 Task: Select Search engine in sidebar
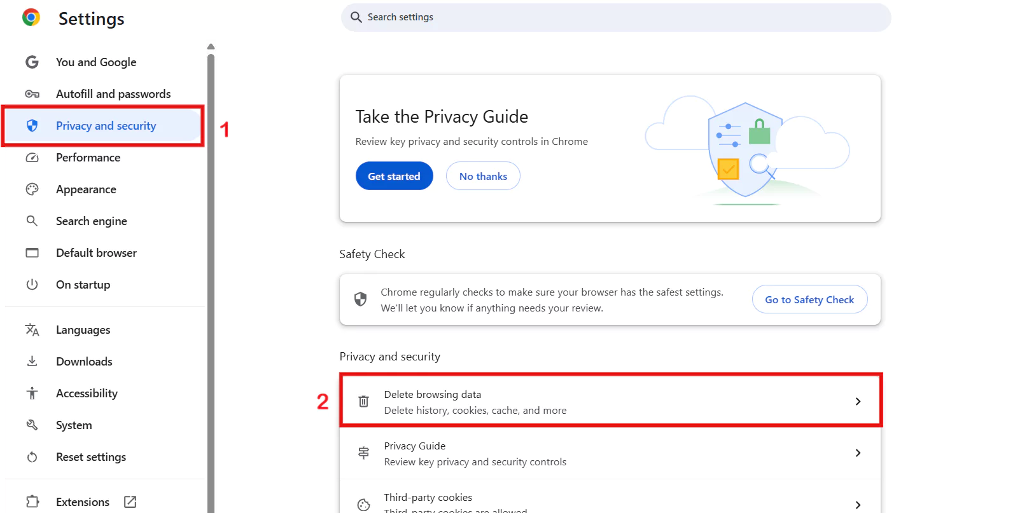[91, 221]
